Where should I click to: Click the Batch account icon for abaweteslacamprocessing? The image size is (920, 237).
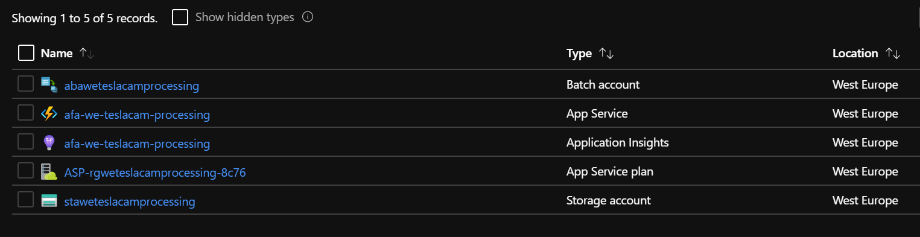coord(49,84)
